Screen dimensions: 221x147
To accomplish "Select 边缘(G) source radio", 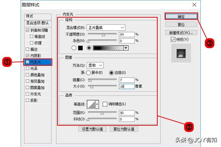I will (x=111, y=73).
